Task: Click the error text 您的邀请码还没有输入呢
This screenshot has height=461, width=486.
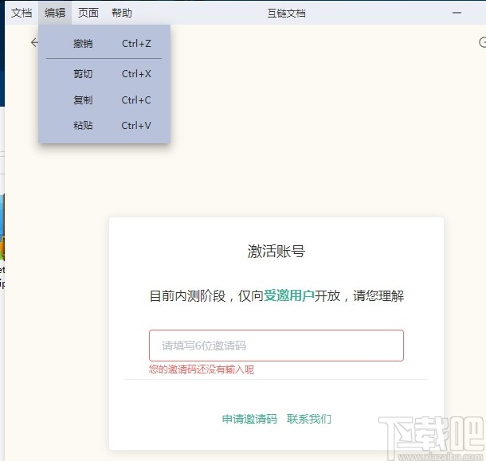Action: coord(202,369)
